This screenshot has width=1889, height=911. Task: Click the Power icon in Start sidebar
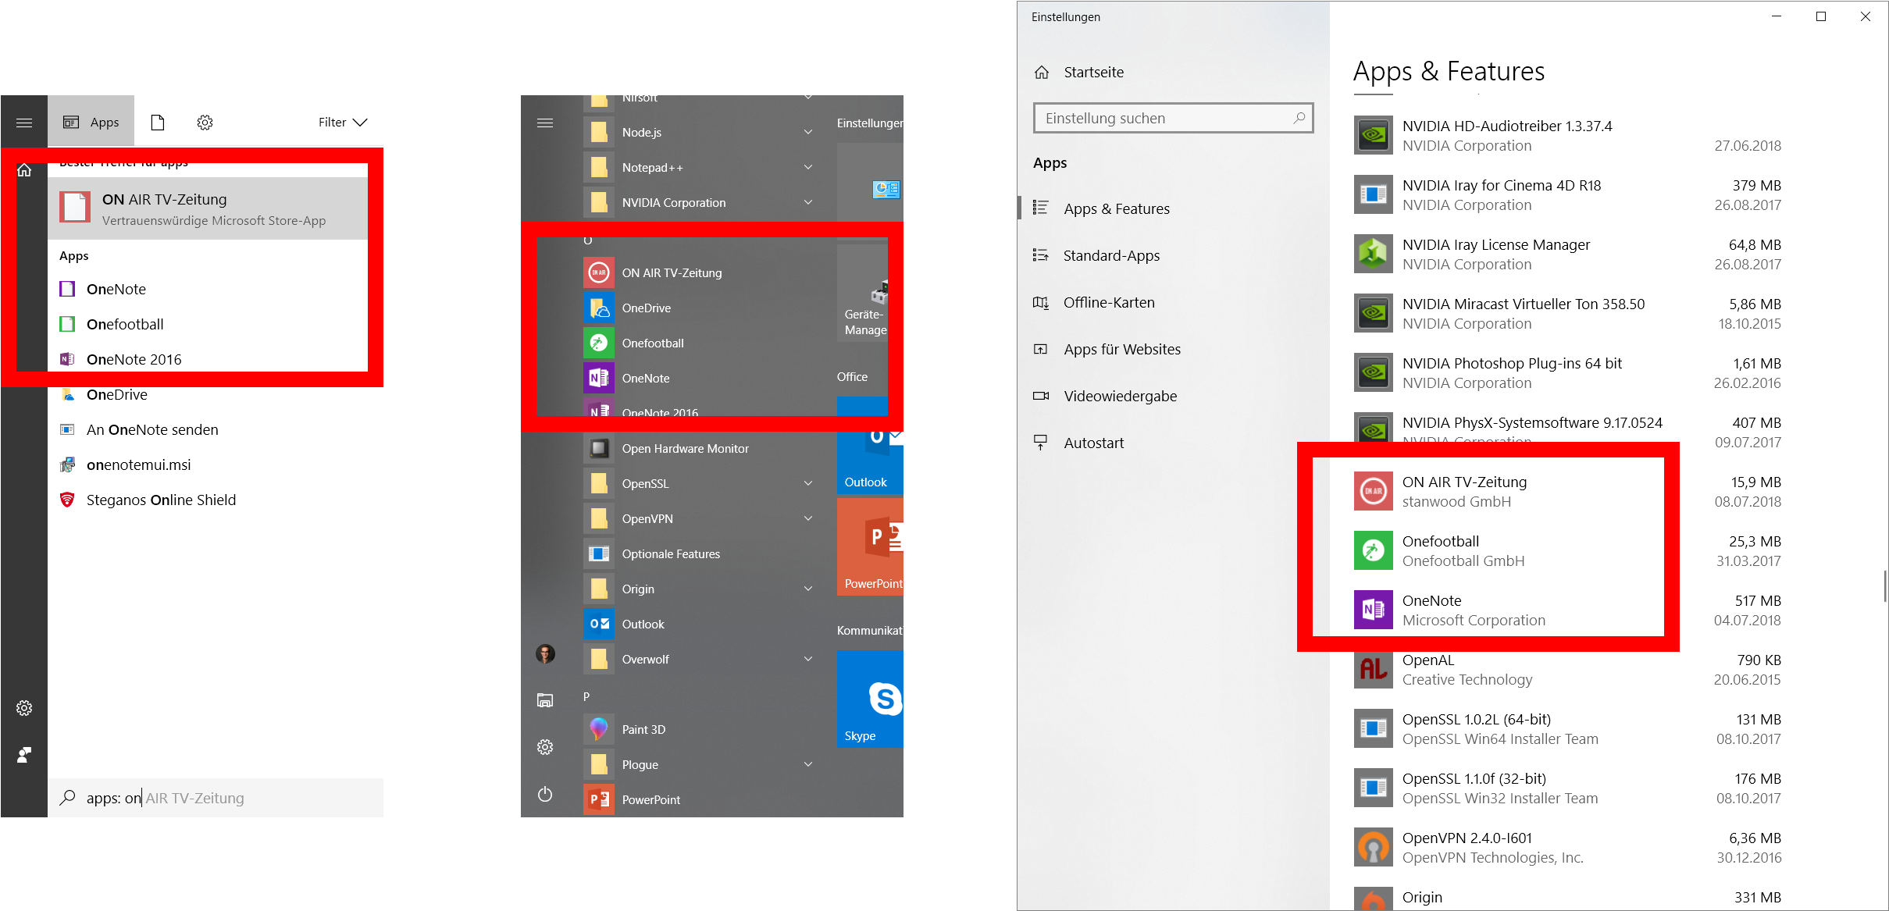pos(545,794)
